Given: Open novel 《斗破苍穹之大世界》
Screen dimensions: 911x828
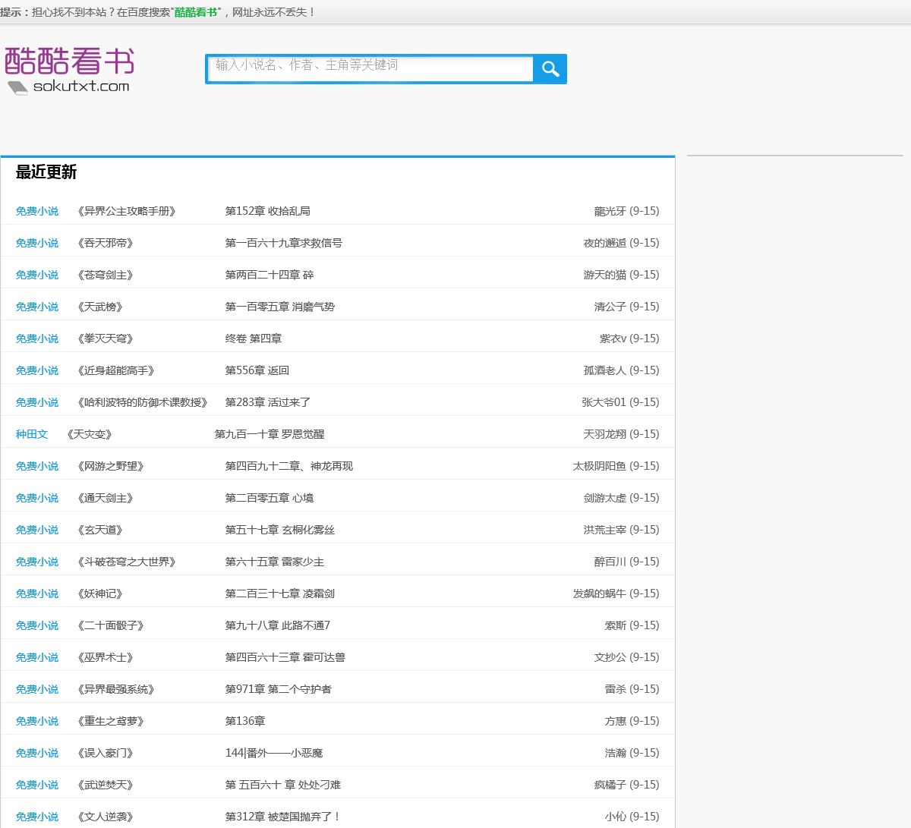Looking at the screenshot, I should (127, 562).
